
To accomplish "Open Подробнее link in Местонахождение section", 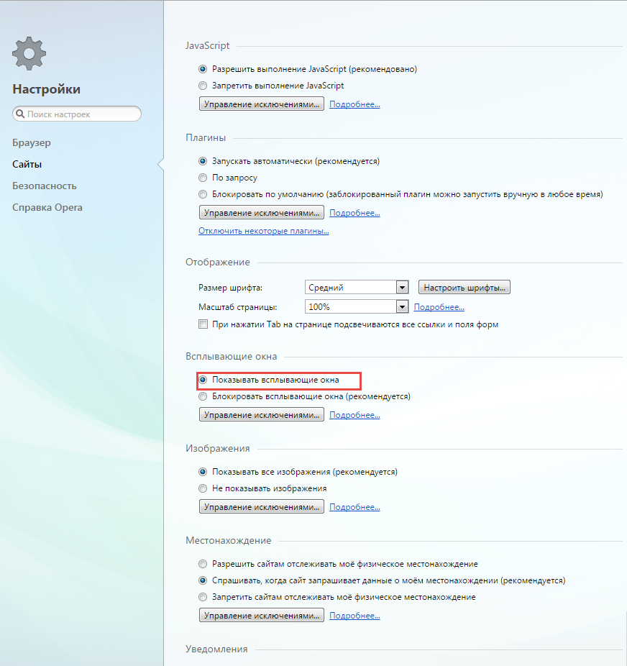I will click(354, 616).
